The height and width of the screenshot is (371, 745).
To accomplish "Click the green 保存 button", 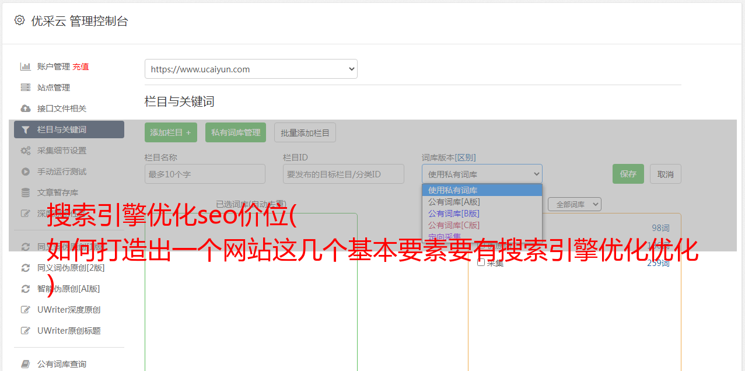I will click(x=628, y=174).
